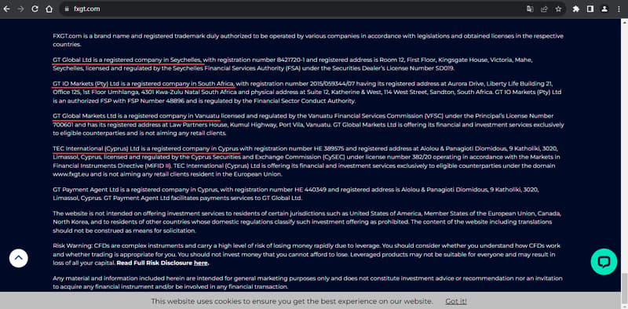Open the translate page icon
The image size is (628, 309).
pos(530,9)
